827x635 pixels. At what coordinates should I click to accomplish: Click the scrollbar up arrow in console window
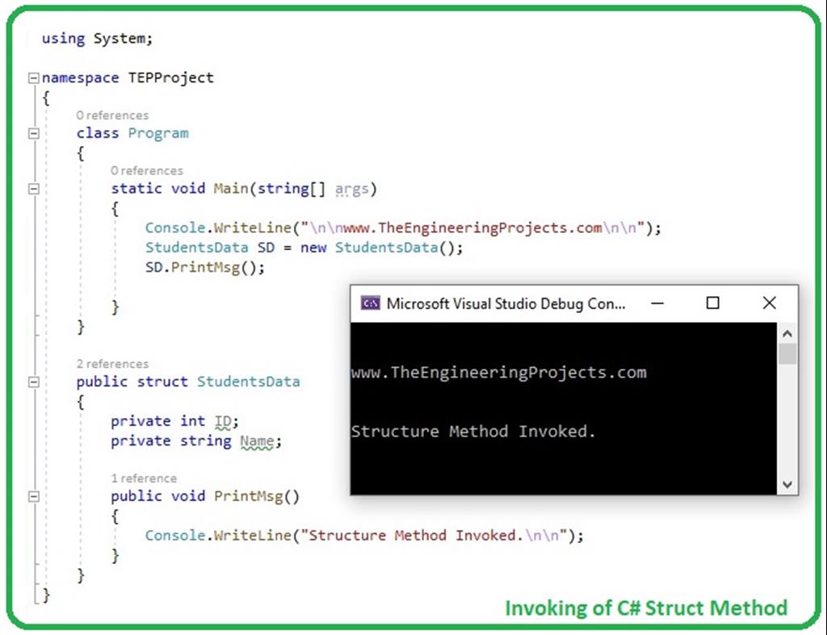[x=787, y=332]
